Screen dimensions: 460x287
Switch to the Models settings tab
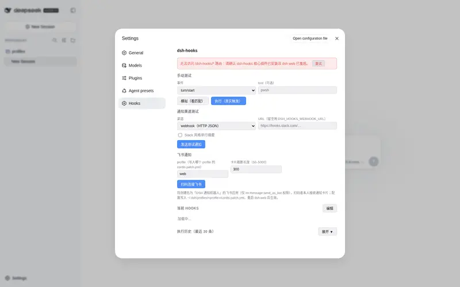click(x=142, y=65)
